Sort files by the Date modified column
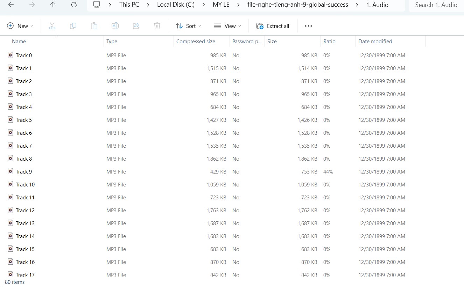Viewport: 464px width, 287px height. coord(375,41)
